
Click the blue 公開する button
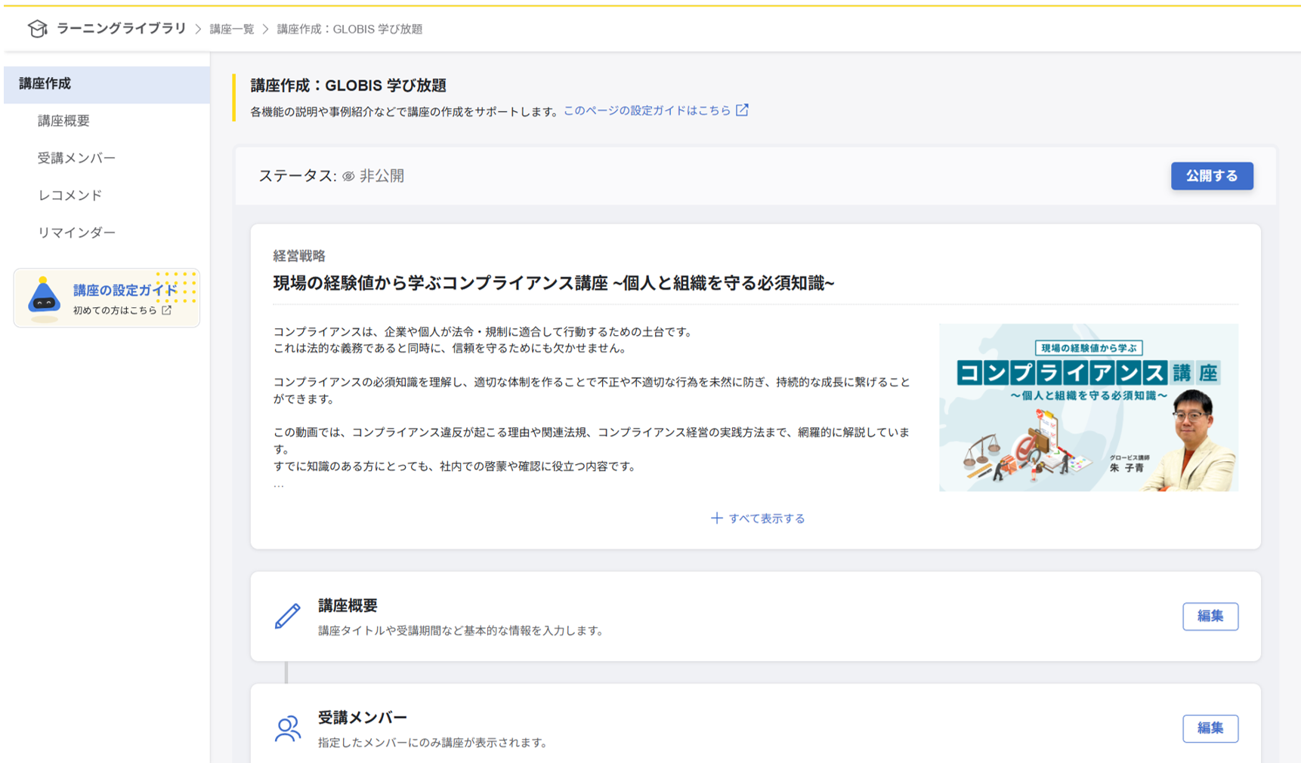1212,175
